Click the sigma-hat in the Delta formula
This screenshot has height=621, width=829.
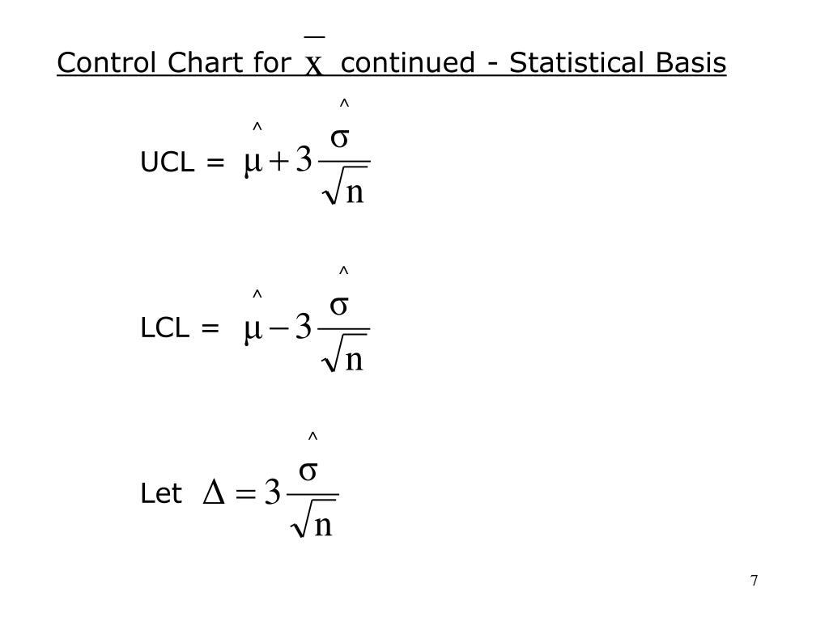[x=308, y=458]
